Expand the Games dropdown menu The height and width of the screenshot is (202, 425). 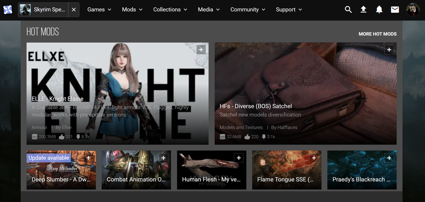pos(99,10)
